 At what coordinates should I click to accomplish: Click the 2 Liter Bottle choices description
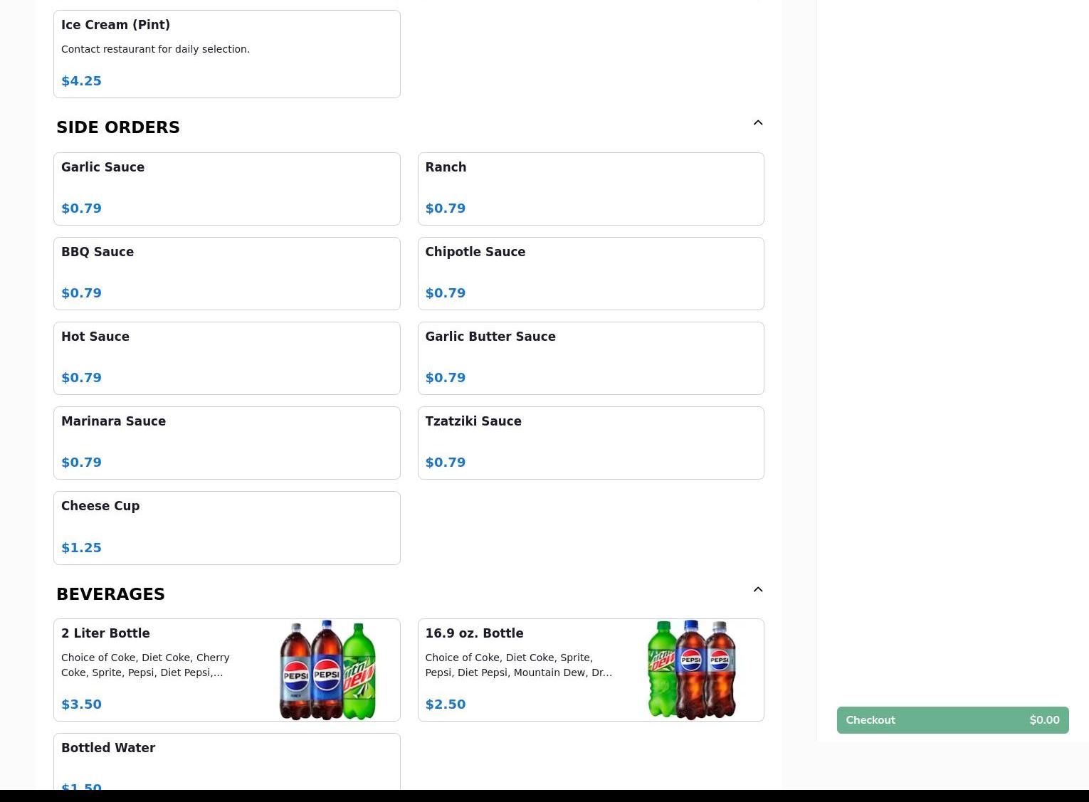[146, 665]
